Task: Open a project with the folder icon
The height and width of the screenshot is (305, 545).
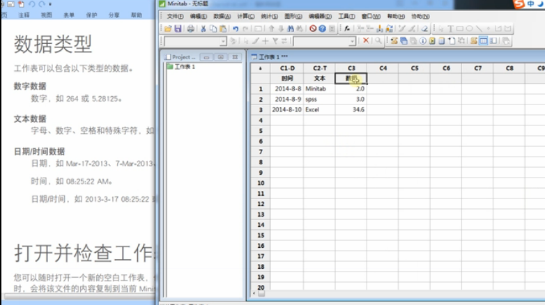Action: tap(168, 29)
